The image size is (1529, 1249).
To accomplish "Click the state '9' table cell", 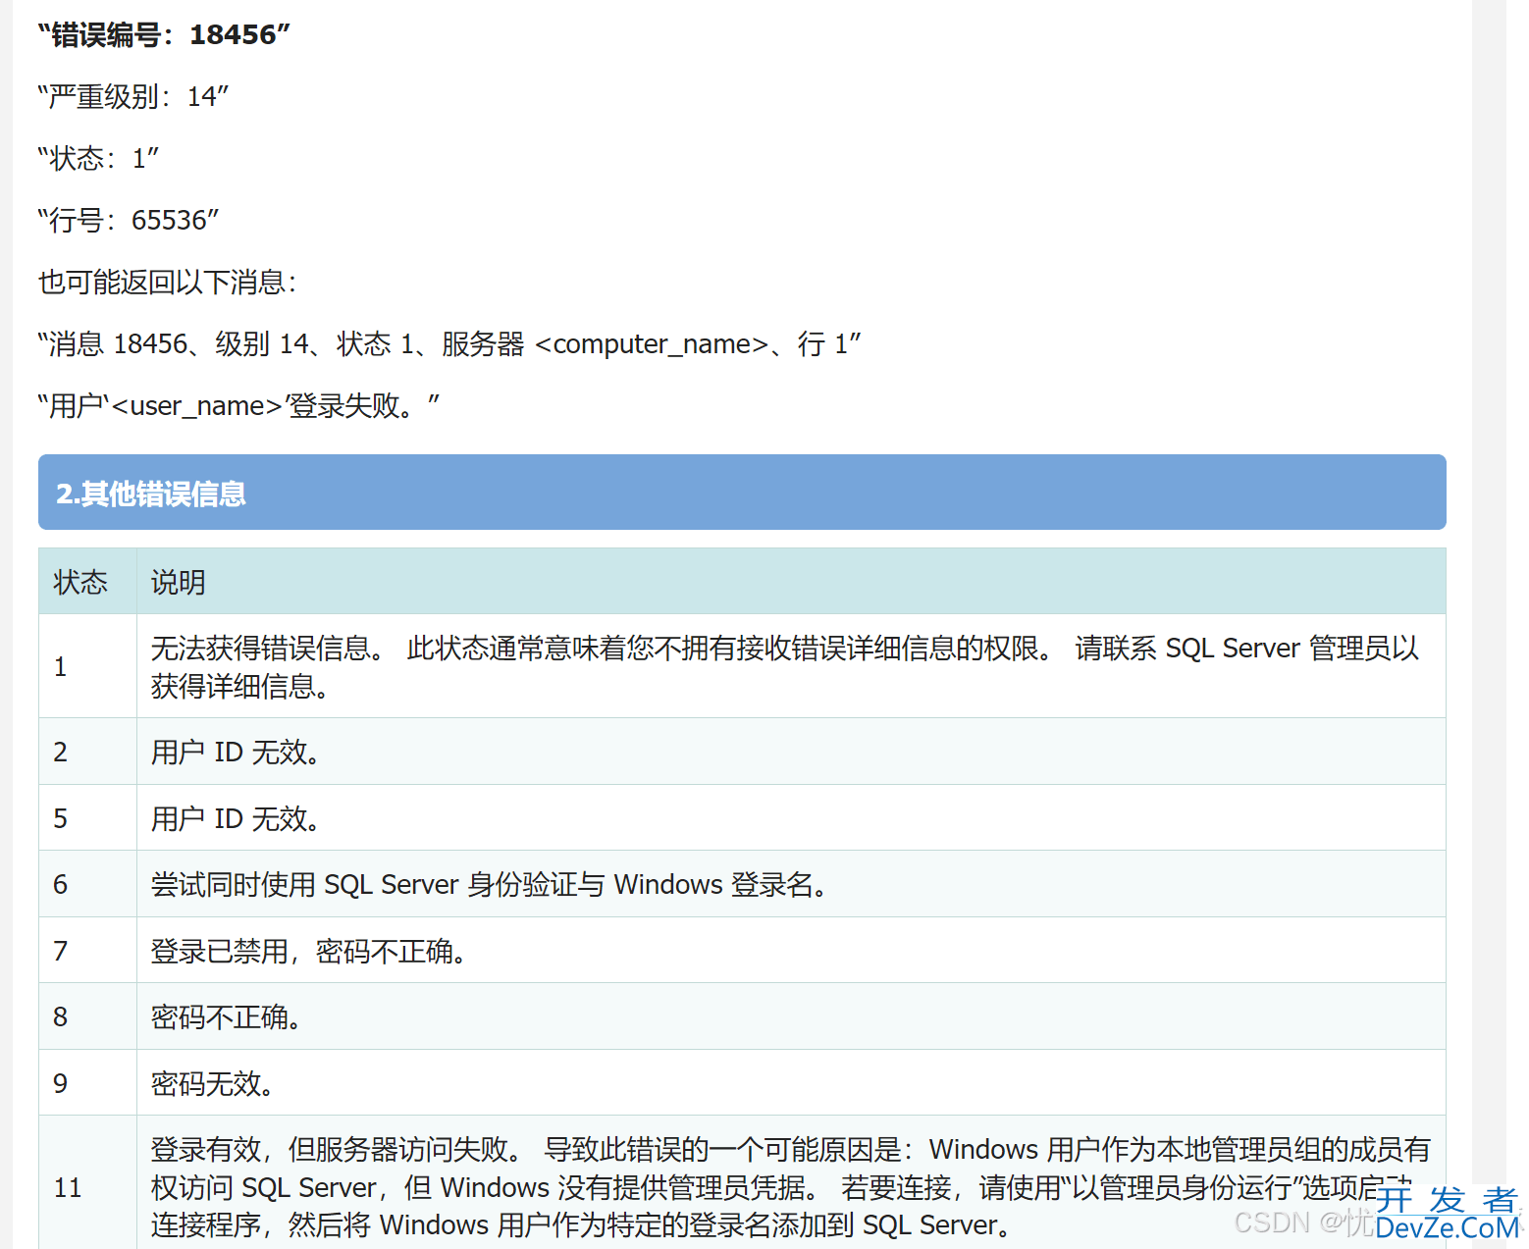I will point(87,1083).
